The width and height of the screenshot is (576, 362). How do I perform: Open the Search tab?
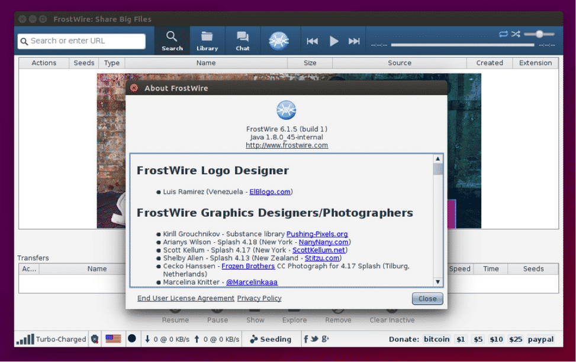pyautogui.click(x=172, y=41)
